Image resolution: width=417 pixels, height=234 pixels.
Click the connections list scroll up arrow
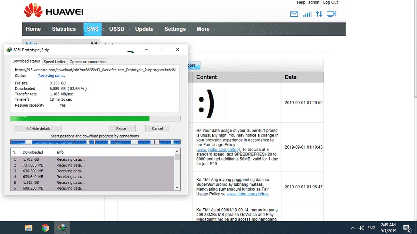click(177, 151)
